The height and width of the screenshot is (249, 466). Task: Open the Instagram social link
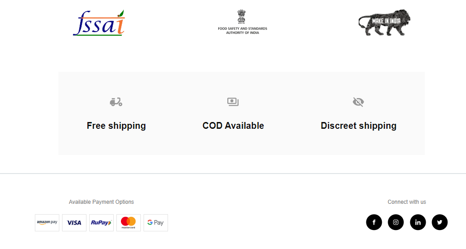(396, 222)
